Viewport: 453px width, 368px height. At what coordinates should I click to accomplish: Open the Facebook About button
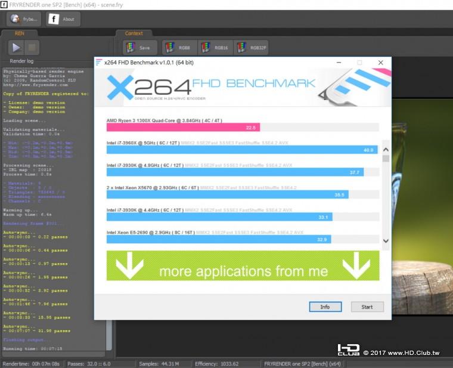(63, 19)
